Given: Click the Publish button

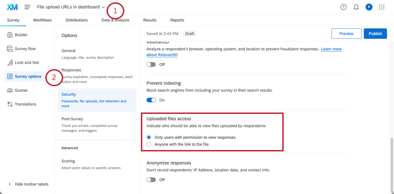Looking at the screenshot, I should click(375, 34).
